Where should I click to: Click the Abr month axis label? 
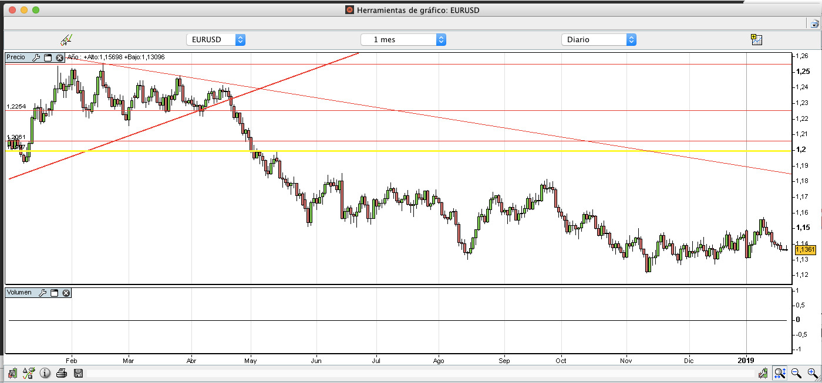(x=192, y=360)
